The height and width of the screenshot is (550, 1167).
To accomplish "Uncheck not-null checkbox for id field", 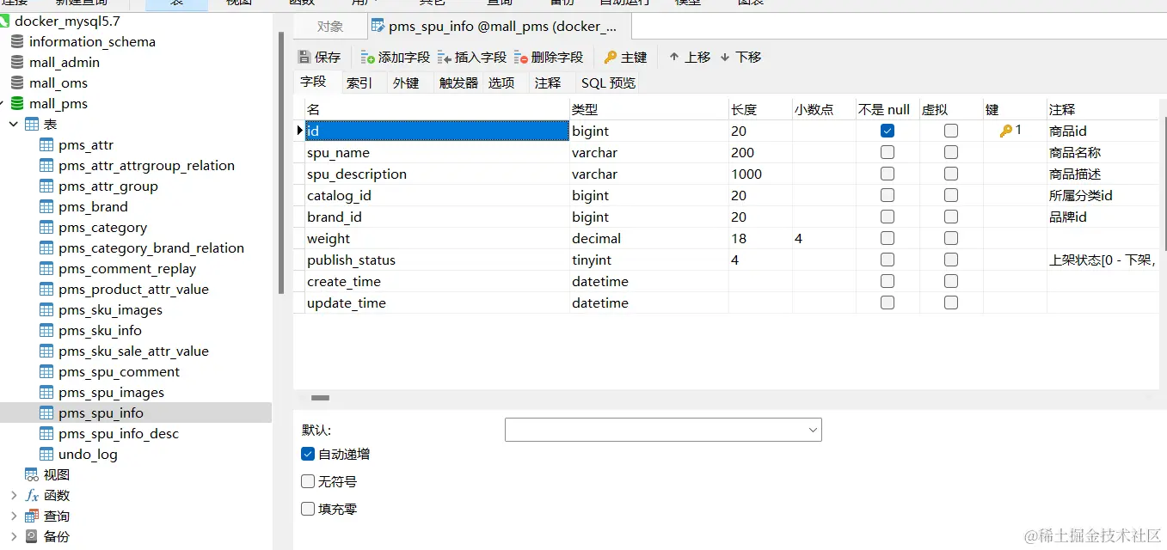I will (x=888, y=131).
